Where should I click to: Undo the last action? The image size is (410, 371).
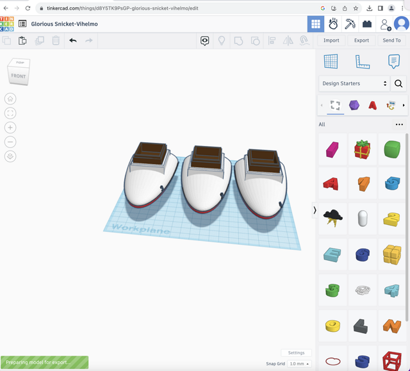coord(73,40)
